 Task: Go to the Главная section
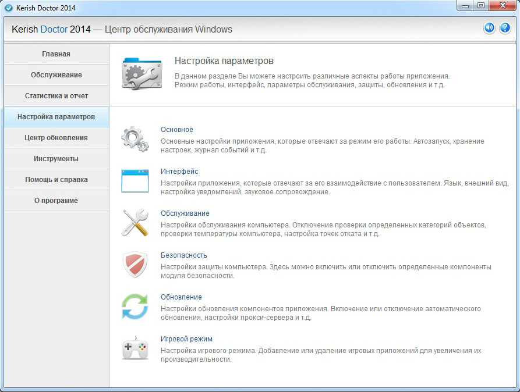[56, 54]
